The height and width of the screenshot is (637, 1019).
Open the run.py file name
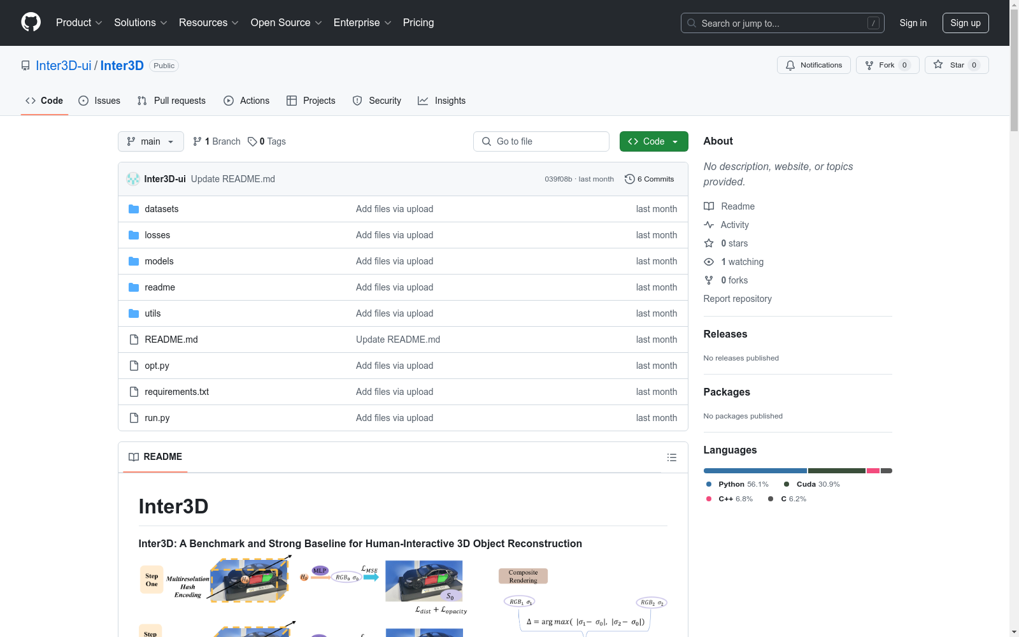point(157,418)
